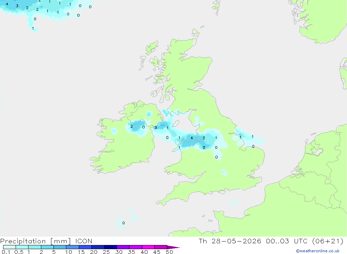This screenshot has width=347, height=254.
Task: Open the weatheronline.co.uk credit link
Action: click(x=318, y=251)
